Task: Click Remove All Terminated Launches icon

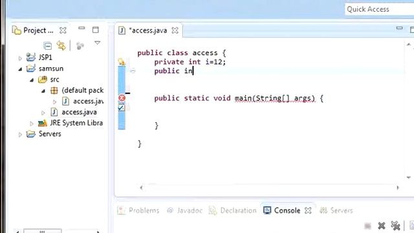Action: (395, 226)
